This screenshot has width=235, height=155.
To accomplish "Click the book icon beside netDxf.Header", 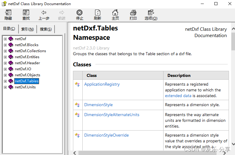I will coord(11,63).
